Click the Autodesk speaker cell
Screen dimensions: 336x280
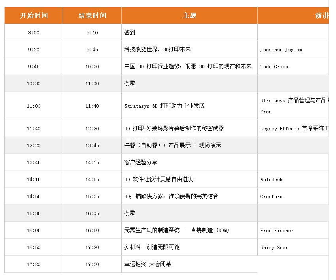[271, 180]
